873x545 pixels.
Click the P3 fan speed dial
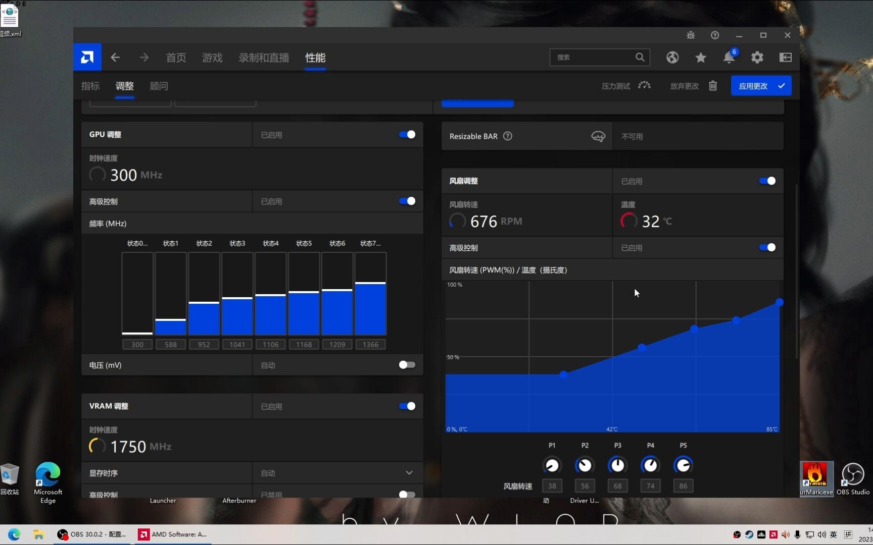(x=617, y=465)
